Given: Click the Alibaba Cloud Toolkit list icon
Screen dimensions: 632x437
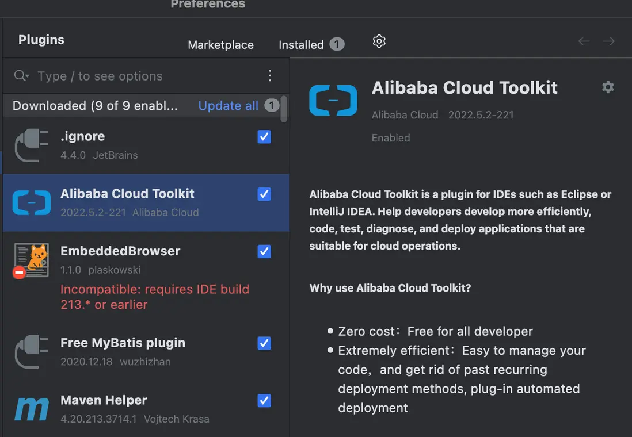Looking at the screenshot, I should [32, 202].
